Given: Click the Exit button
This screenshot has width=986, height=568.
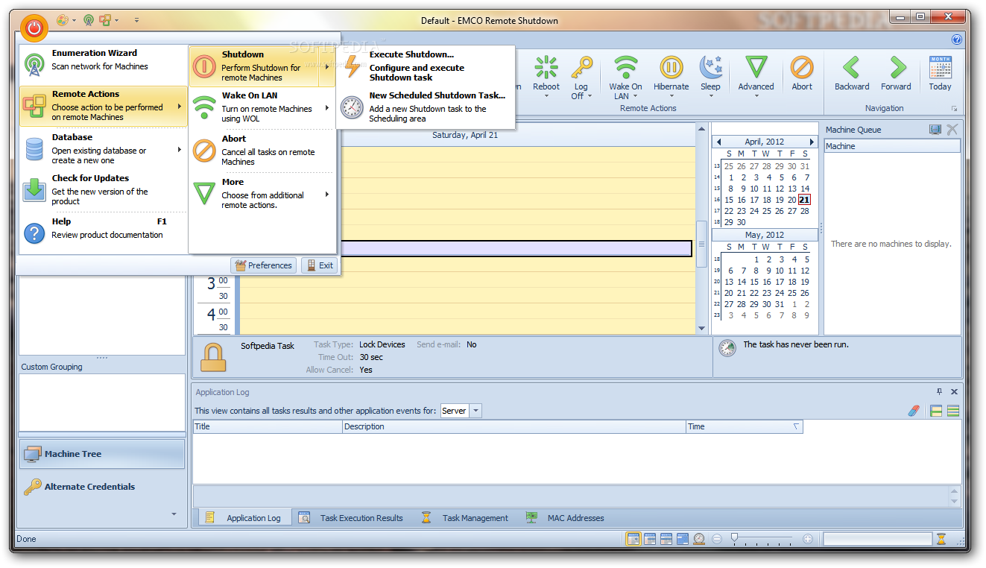Looking at the screenshot, I should (x=319, y=265).
